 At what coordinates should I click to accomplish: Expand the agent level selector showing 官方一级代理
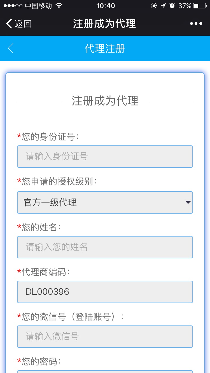tap(105, 202)
